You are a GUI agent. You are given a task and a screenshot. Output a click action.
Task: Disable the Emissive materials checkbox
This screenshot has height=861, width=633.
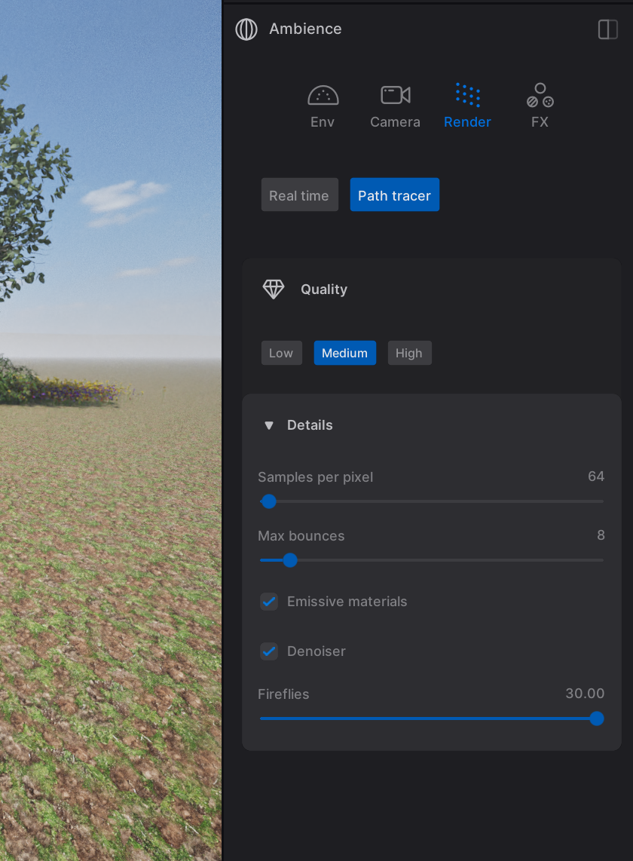(269, 602)
